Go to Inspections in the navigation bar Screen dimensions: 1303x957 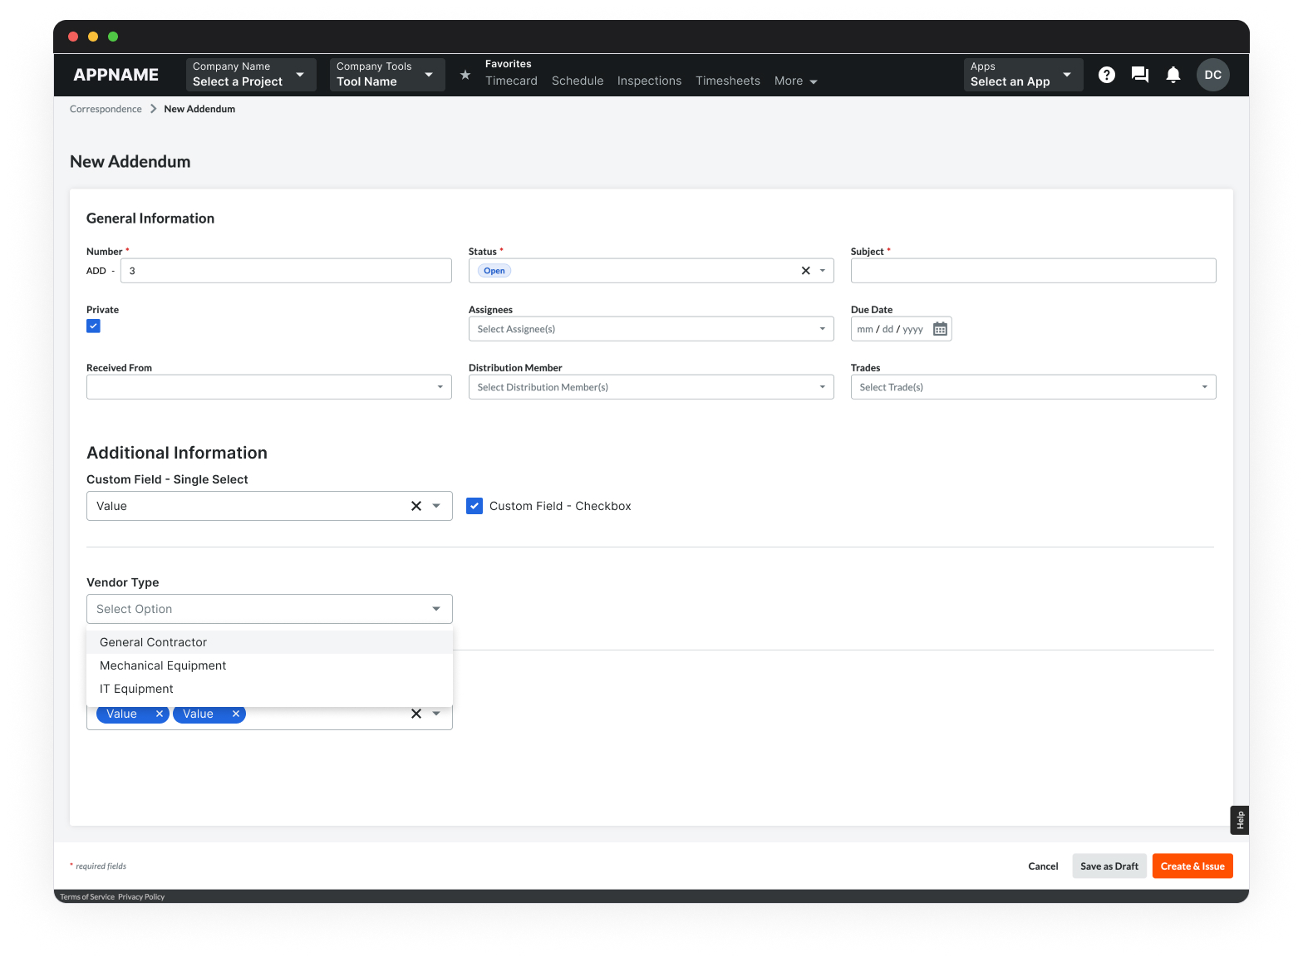point(649,81)
